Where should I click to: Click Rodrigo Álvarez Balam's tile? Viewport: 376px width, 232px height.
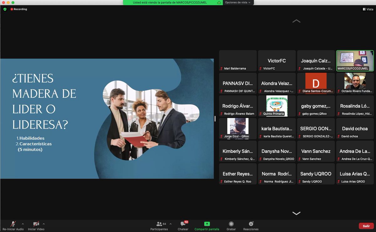pyautogui.click(x=238, y=106)
